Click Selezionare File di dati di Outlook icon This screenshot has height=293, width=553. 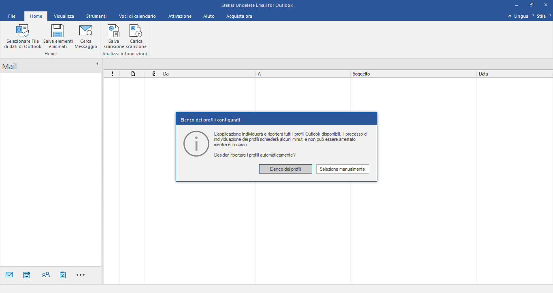23,31
